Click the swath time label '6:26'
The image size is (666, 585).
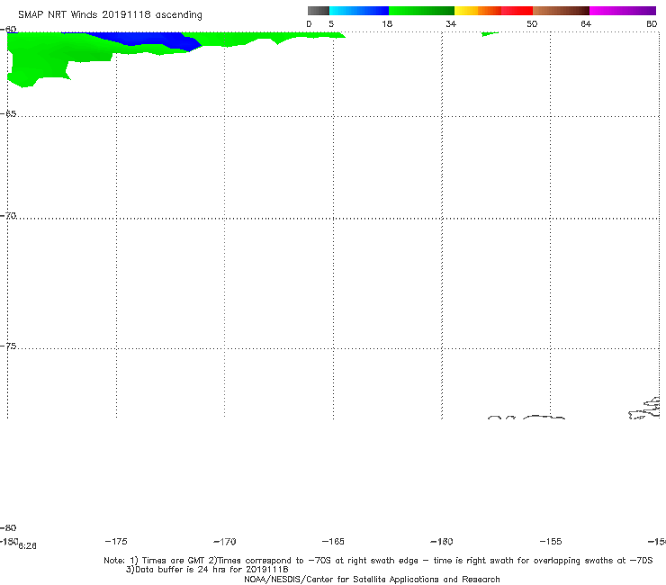[28, 546]
